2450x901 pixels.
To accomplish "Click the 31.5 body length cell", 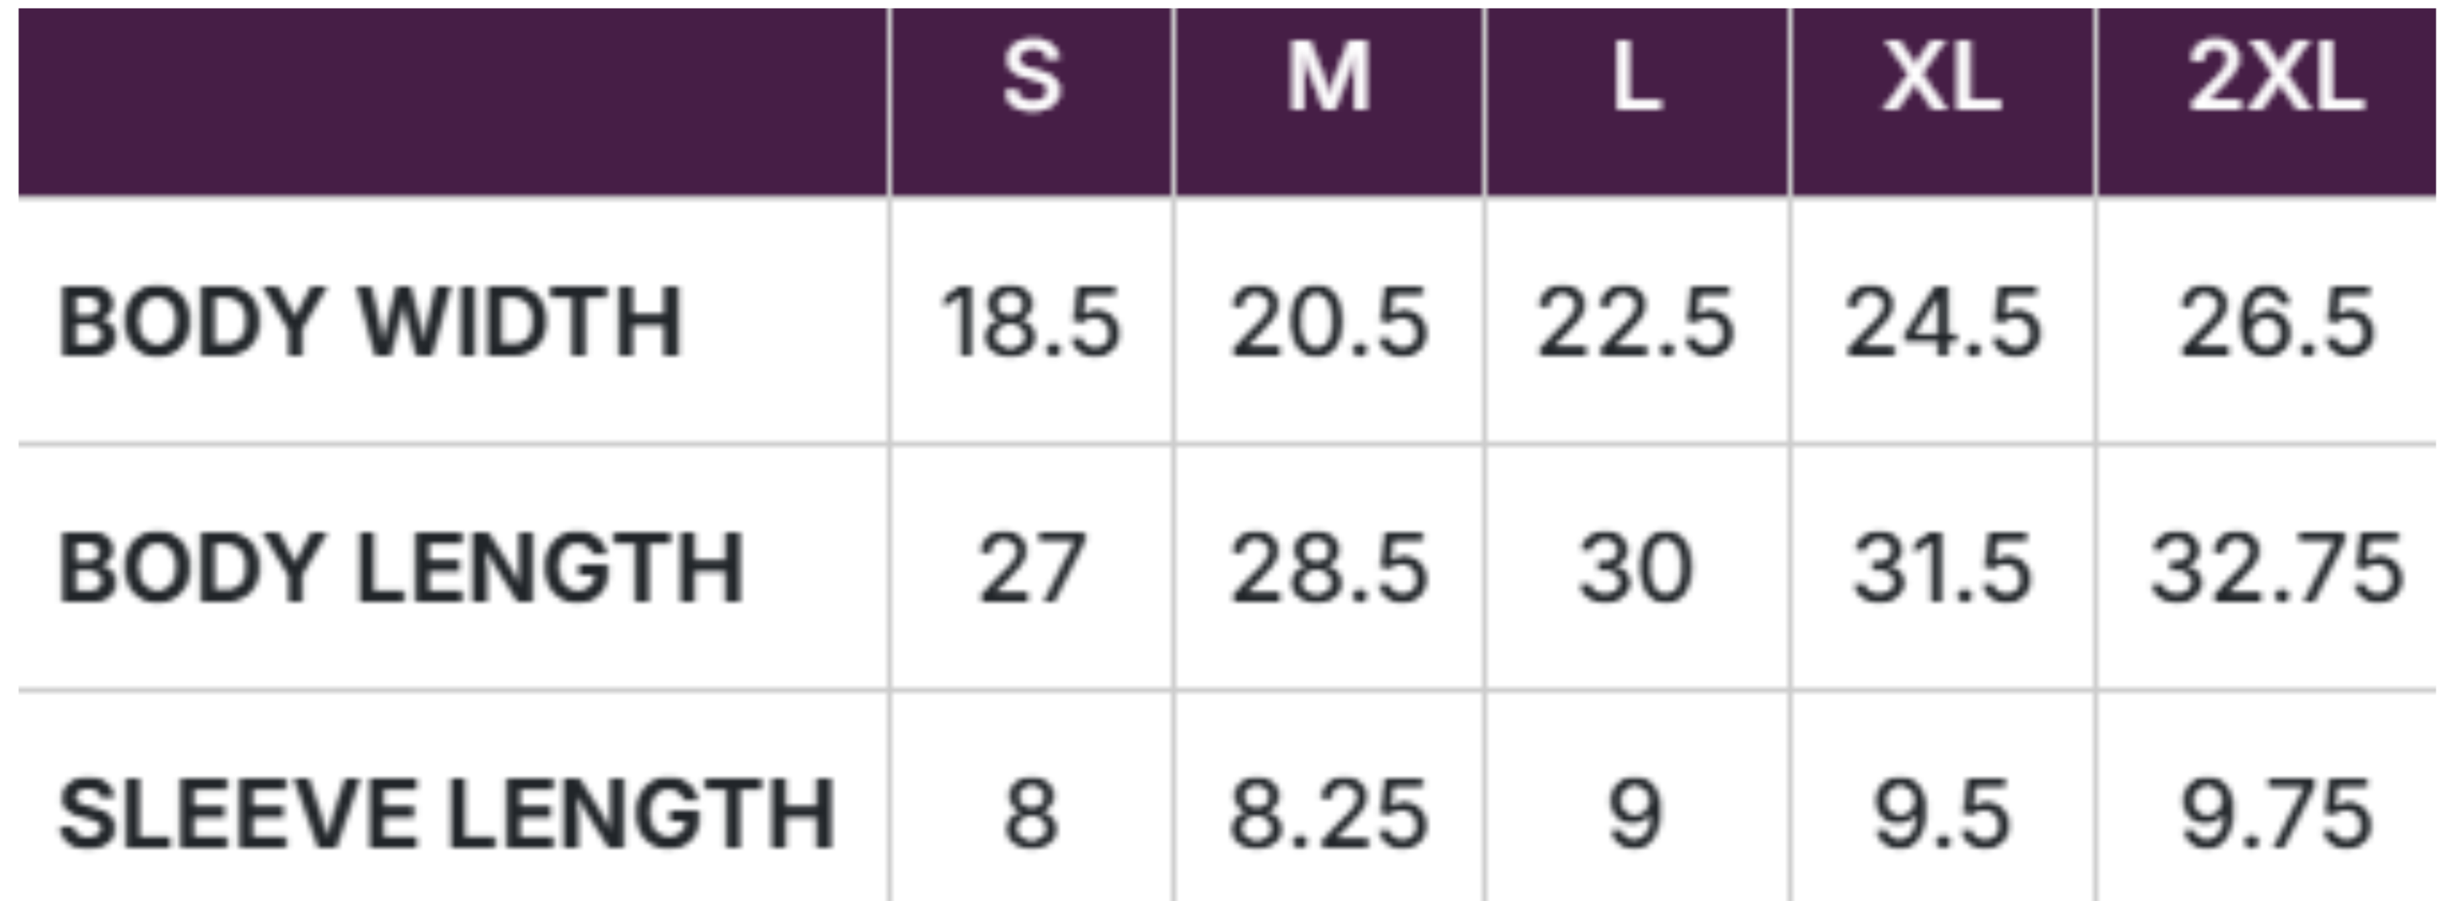I will pyautogui.click(x=1941, y=569).
